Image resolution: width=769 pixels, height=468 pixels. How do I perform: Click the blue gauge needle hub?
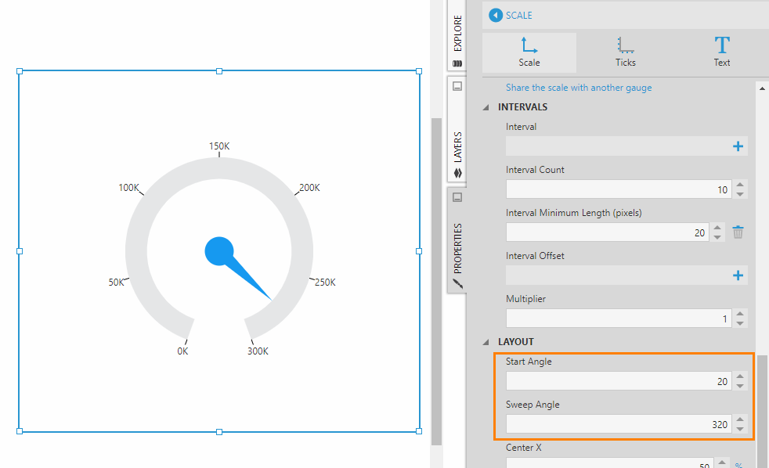(x=219, y=251)
